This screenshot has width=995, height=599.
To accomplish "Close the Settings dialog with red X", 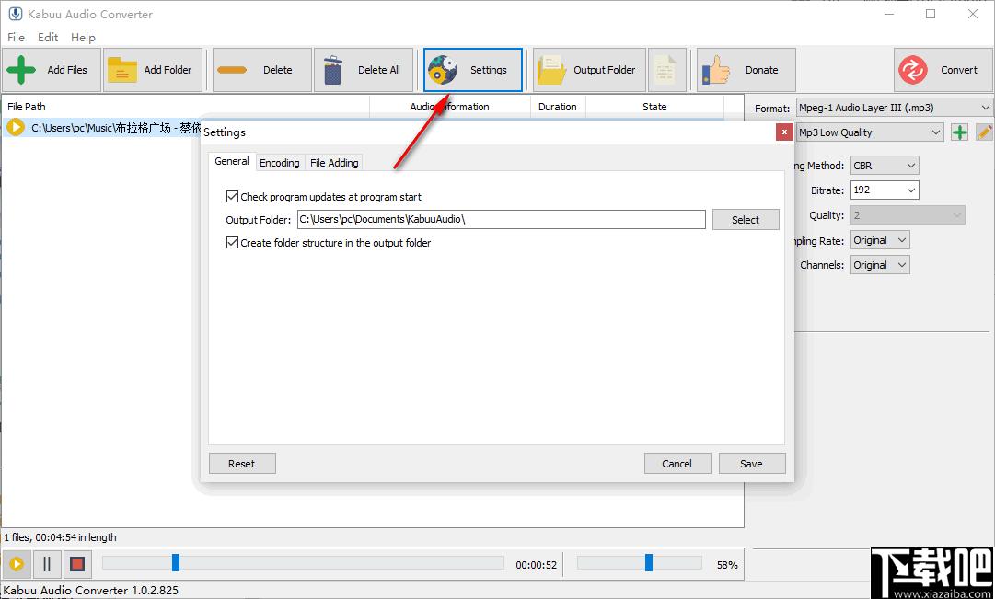I will pos(784,132).
